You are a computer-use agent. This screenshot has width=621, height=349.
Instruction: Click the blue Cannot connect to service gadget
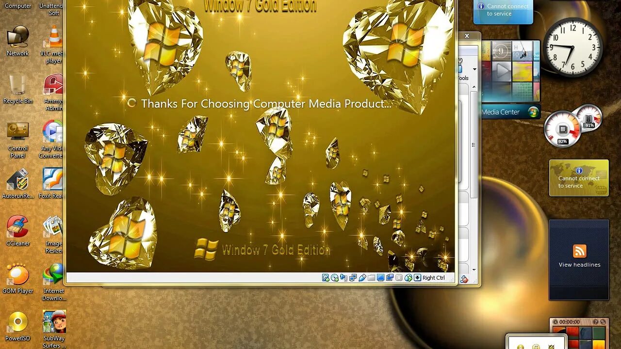(503, 11)
